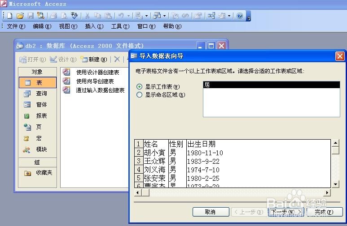
Task: Open Microsoft Access Help question icon
Action: [x=240, y=16]
